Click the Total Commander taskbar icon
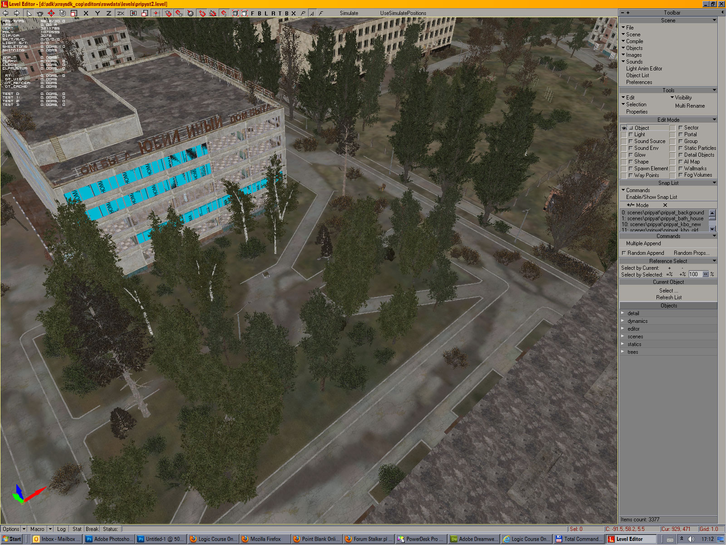726x545 pixels. point(579,539)
